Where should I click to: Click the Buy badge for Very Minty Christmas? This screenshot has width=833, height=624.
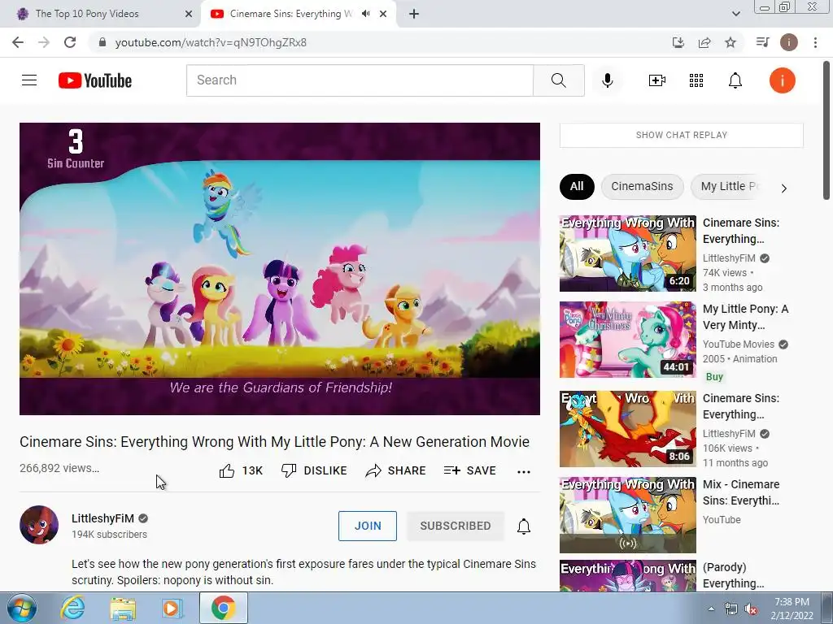pyautogui.click(x=714, y=377)
